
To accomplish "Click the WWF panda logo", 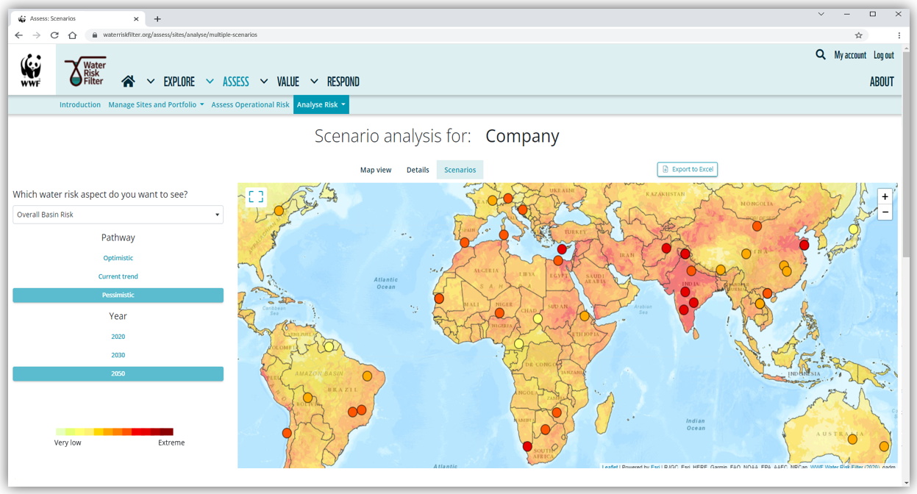I will coord(31,69).
